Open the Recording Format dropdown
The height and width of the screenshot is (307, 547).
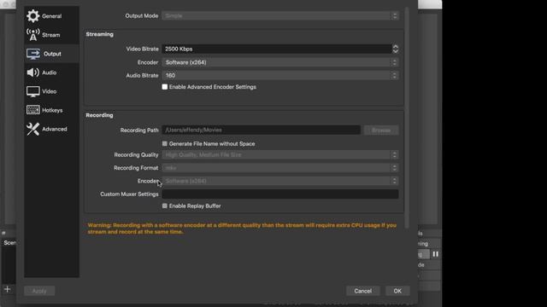click(280, 168)
